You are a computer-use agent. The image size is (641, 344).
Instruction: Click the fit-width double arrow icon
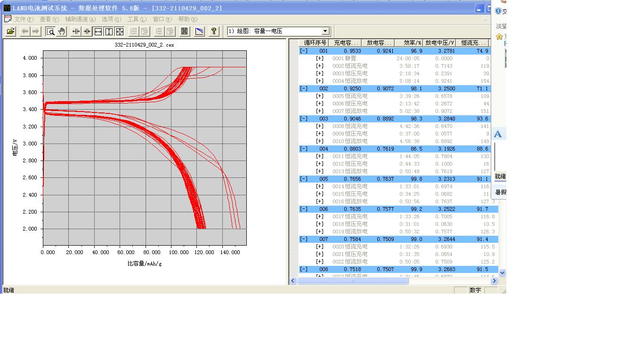[x=98, y=31]
